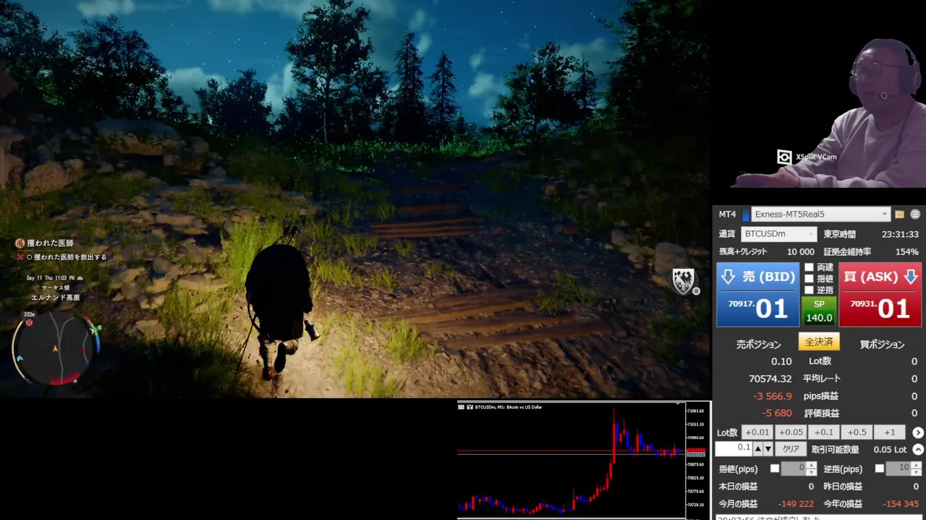Click the green SP 140.0 spread box
The height and width of the screenshot is (520, 926).
point(819,311)
